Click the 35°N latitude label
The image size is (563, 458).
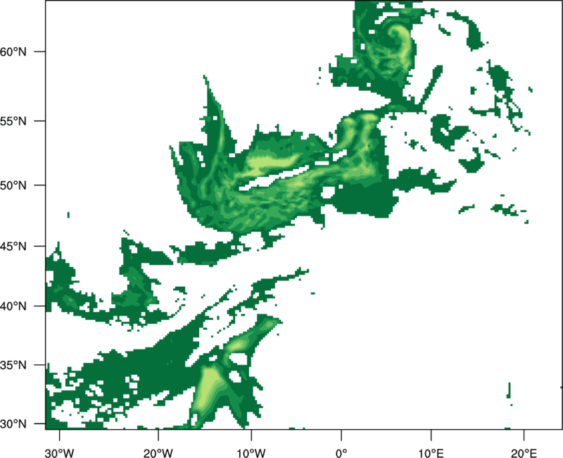tap(13, 365)
